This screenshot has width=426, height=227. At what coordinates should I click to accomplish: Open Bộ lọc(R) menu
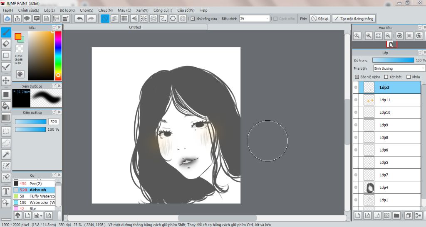67,10
